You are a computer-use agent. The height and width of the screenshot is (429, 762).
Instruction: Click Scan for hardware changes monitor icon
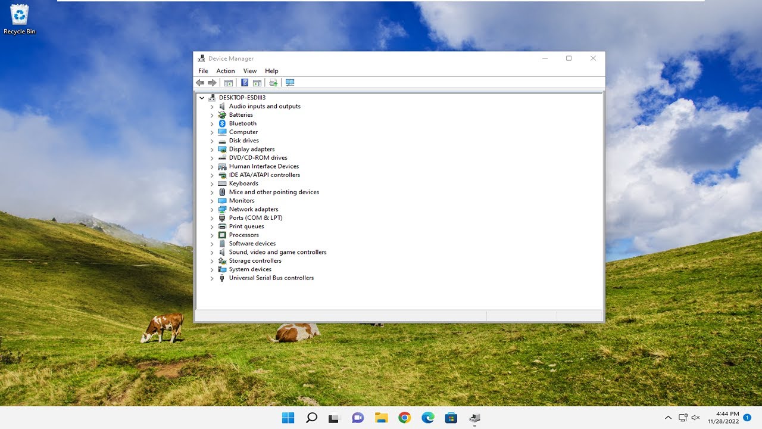coord(290,83)
